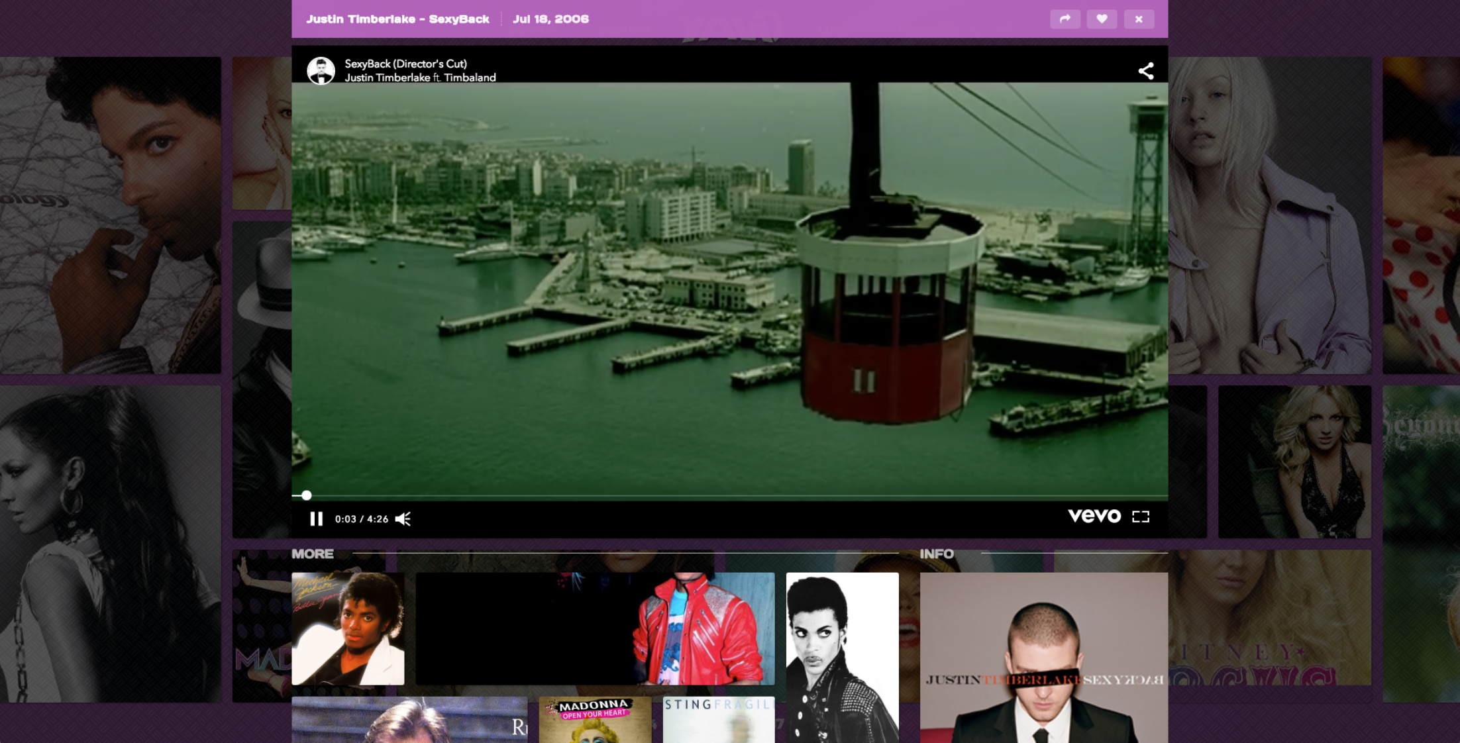Open Madonna Open Your Heart thumbnail

point(595,720)
